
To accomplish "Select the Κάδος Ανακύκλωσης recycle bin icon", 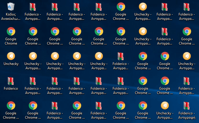I will tap(11, 7).
